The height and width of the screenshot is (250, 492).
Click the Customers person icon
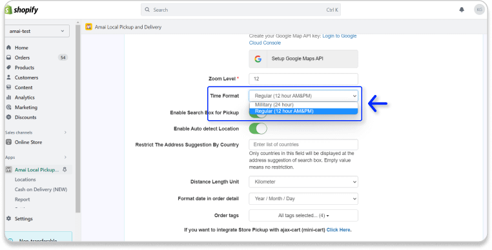click(9, 78)
